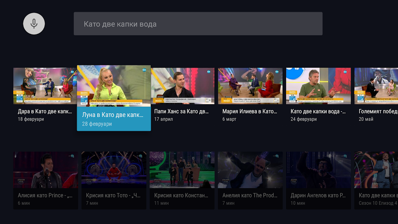Viewport: 398px width, 224px height.
Task: Click the search field containing 'Като две капки вода'
Action: coord(198,24)
